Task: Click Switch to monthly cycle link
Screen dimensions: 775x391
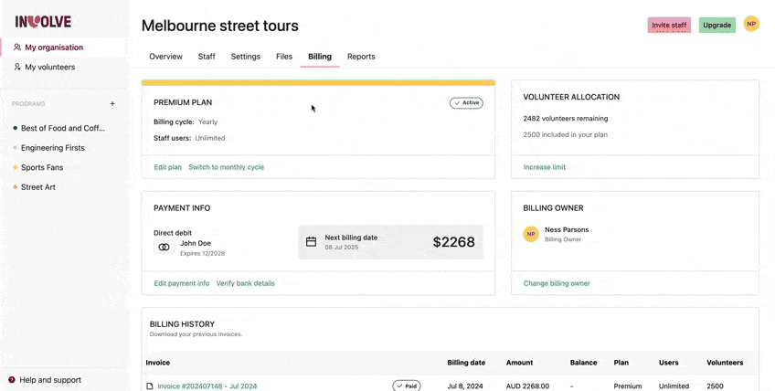Action: click(x=226, y=167)
